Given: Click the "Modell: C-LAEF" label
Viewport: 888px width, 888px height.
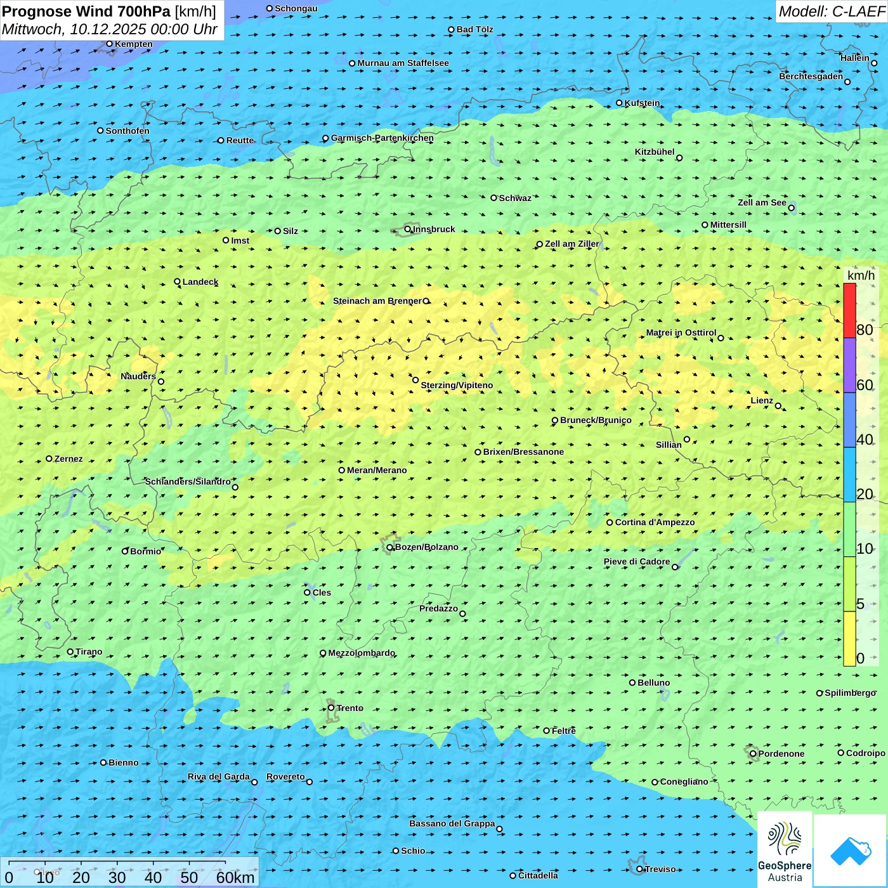Looking at the screenshot, I should [x=831, y=11].
